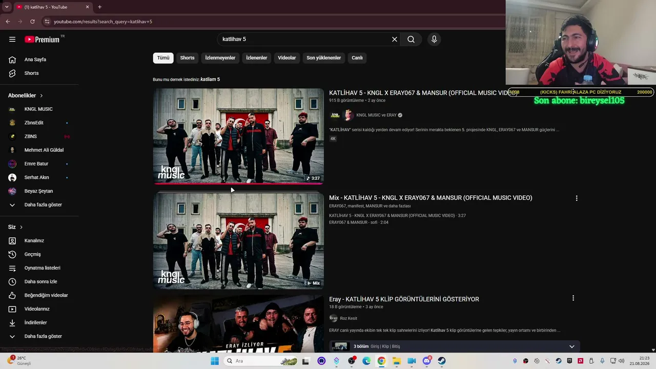Open the Mix playlist thumbnail
This screenshot has width=656, height=369.
(x=238, y=241)
